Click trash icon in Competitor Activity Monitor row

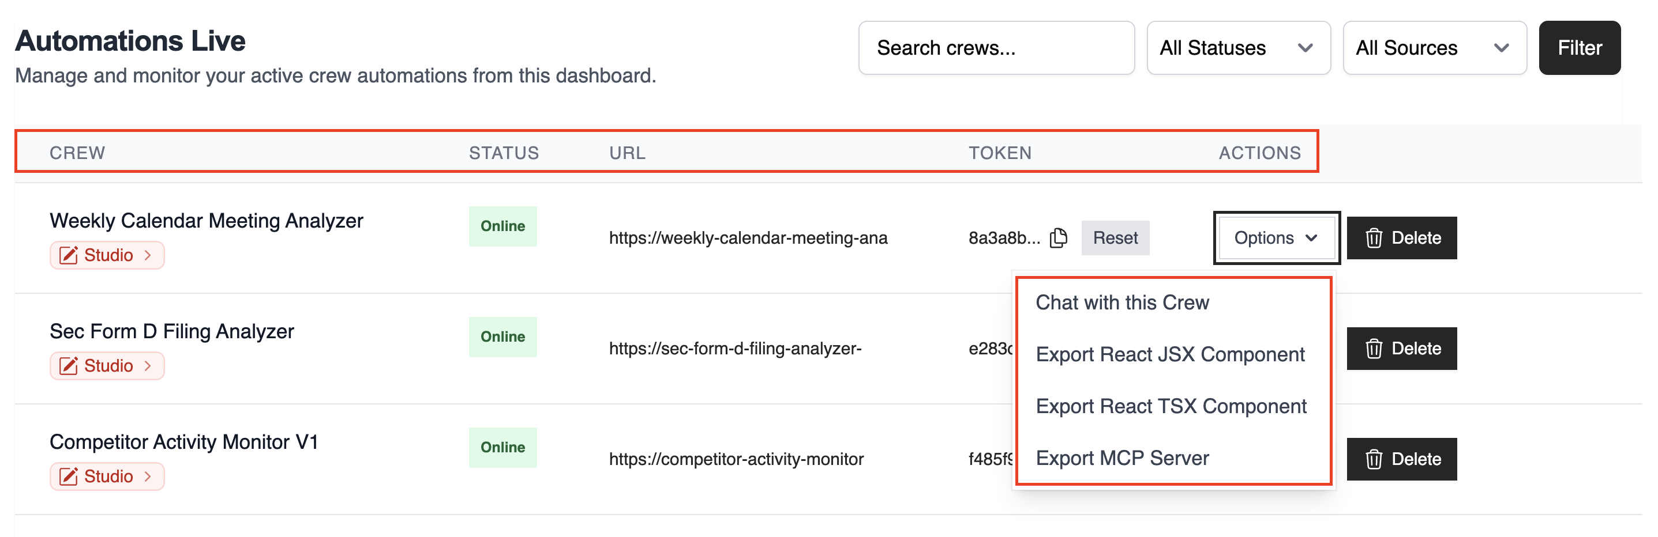[x=1374, y=459]
